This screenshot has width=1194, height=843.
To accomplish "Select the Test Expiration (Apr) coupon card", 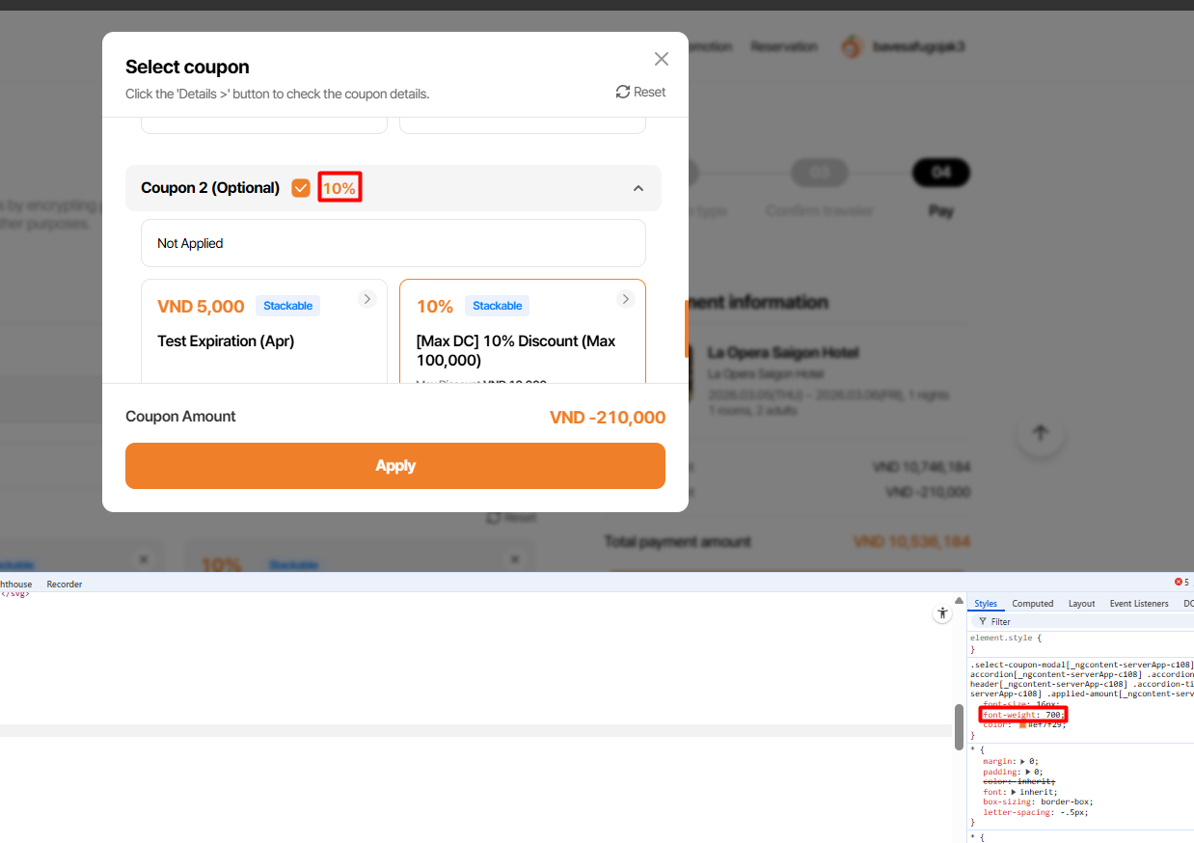I will point(264,333).
